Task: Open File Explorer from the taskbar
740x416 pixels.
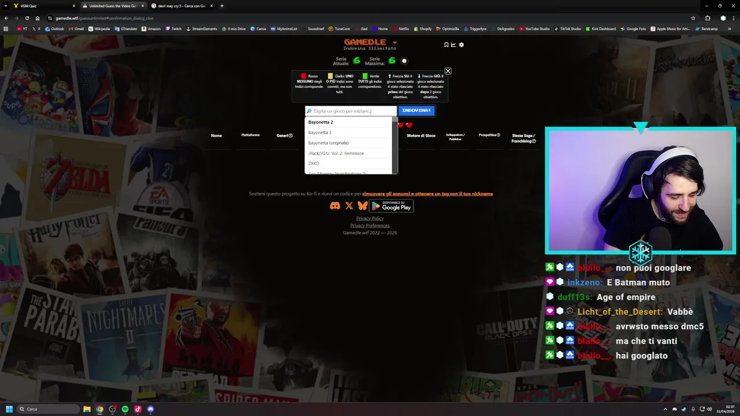Action: point(87,409)
